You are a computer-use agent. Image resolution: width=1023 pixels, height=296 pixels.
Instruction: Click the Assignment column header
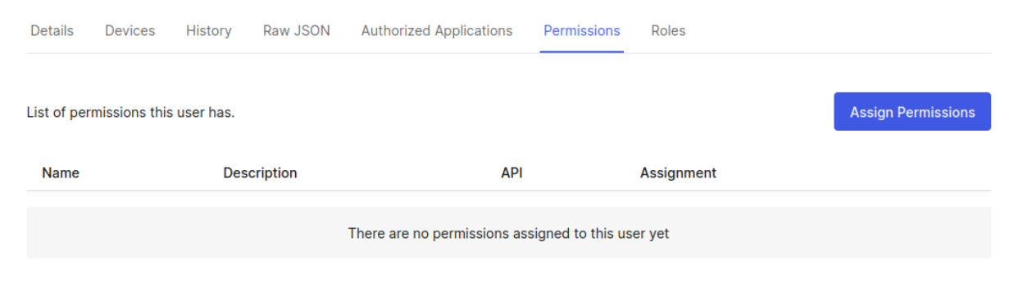click(678, 173)
